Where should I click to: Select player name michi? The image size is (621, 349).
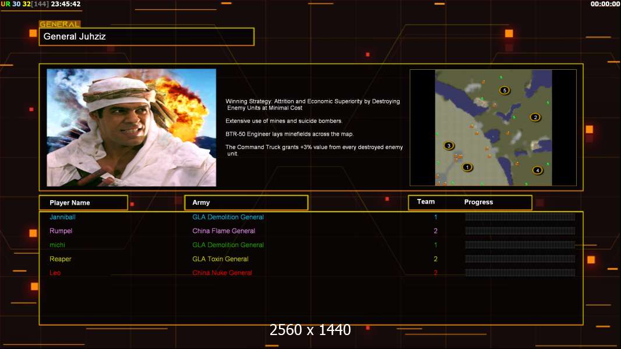58,245
